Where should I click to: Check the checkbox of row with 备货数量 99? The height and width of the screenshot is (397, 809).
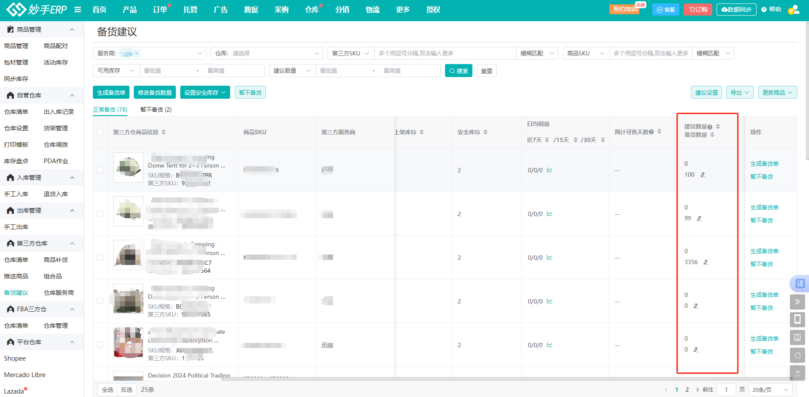(x=100, y=213)
